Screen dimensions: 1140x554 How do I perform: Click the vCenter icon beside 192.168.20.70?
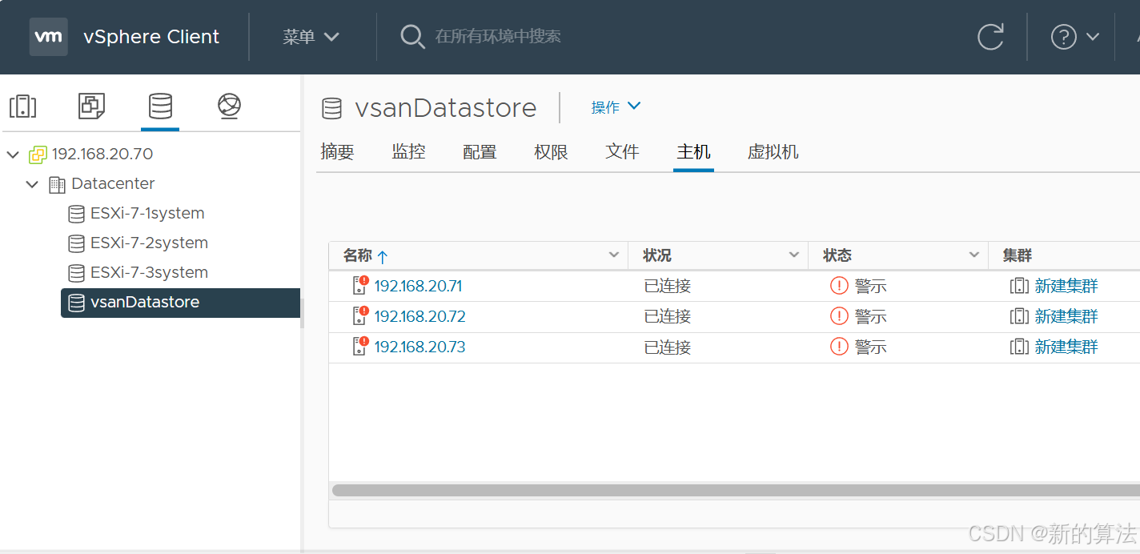(38, 155)
